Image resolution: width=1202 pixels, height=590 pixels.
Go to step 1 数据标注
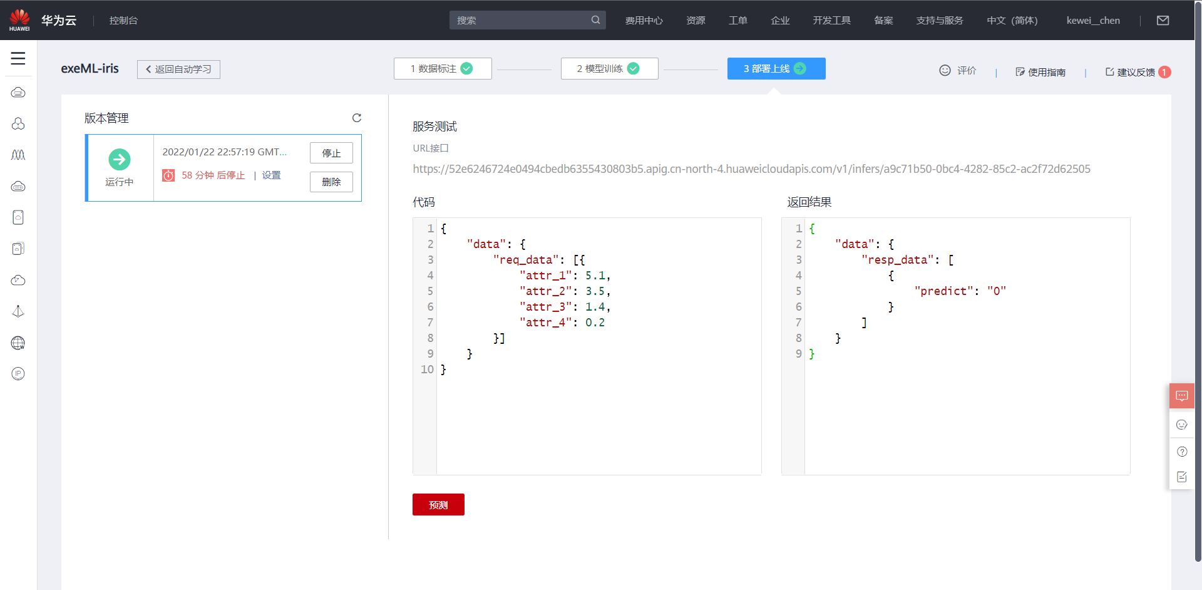(x=443, y=69)
